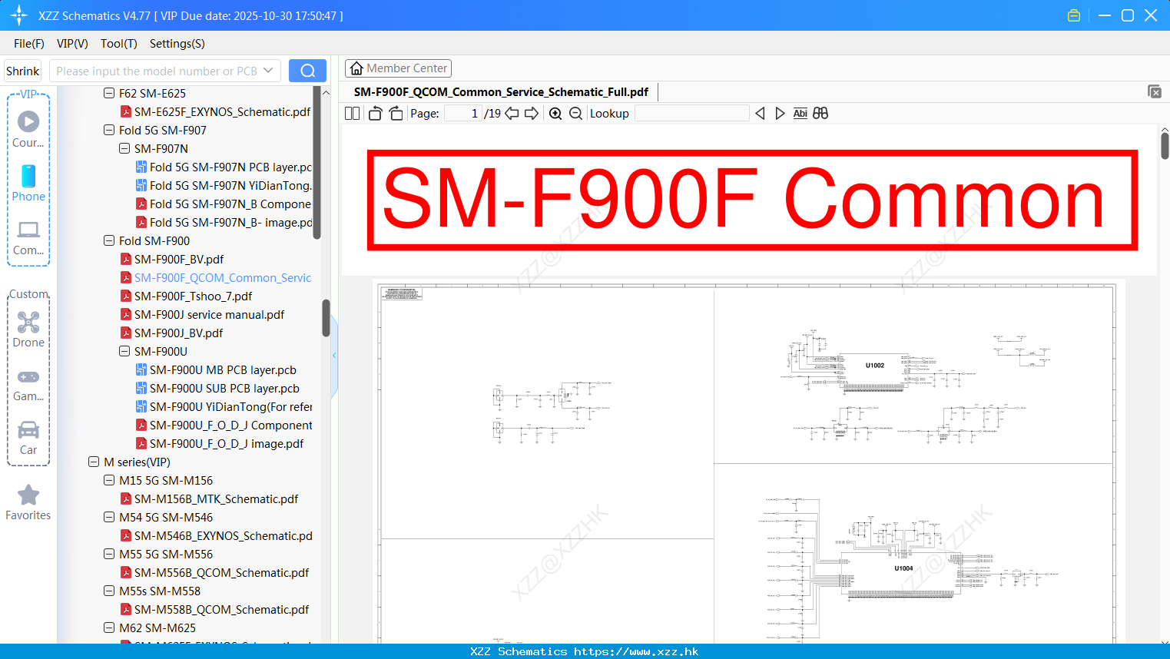The image size is (1170, 659).
Task: Open SM-F900U MB PCB layer.pcb file
Action: pos(223,370)
